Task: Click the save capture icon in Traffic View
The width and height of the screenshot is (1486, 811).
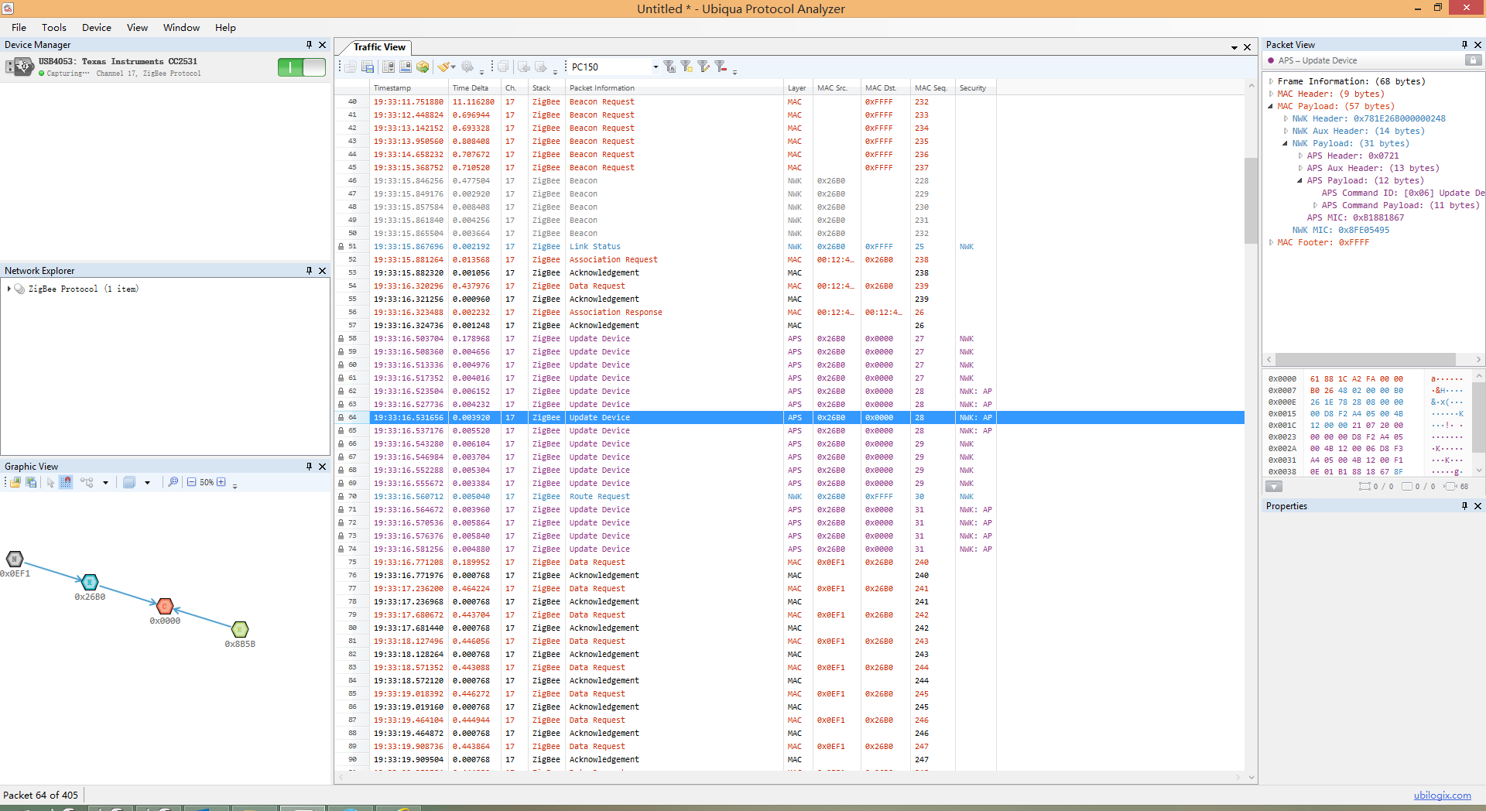Action: pos(368,67)
